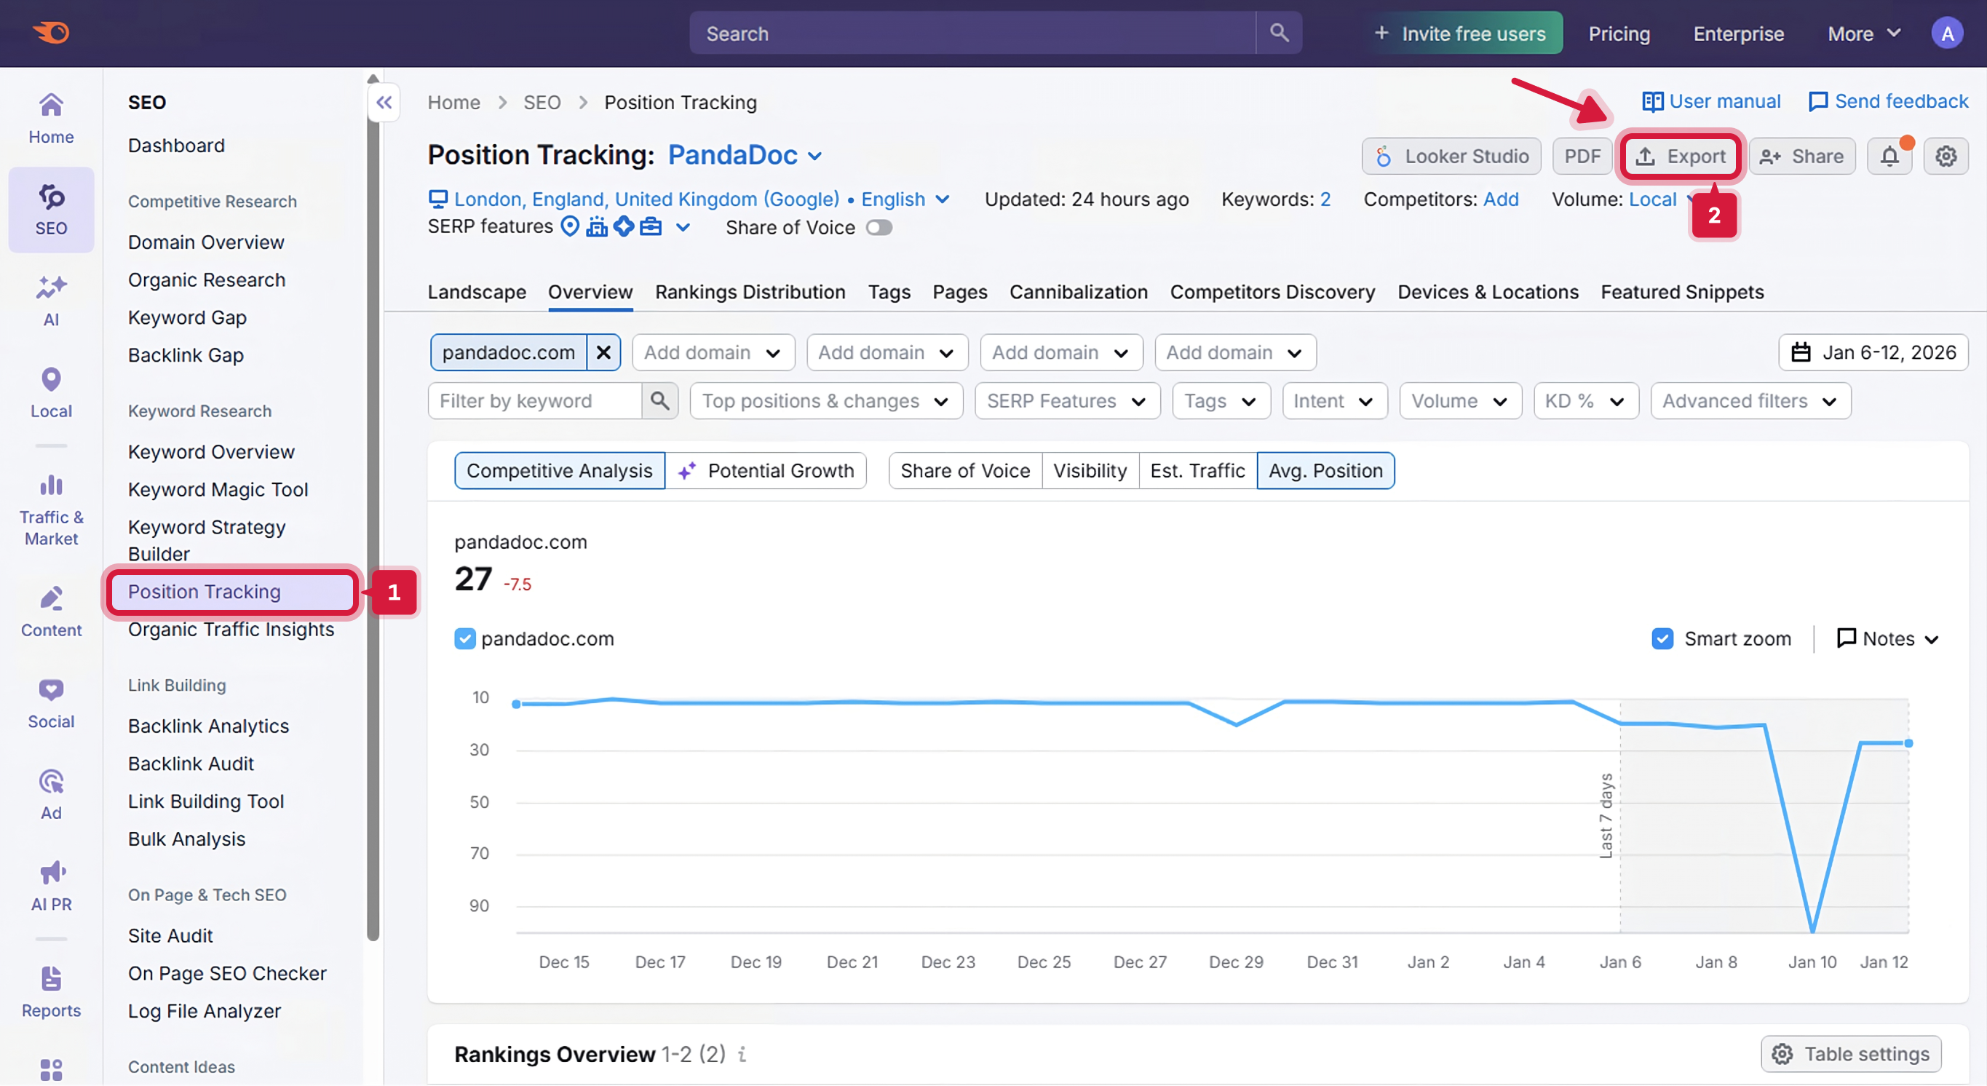Open the Top positions & changes filter
The height and width of the screenshot is (1086, 1987).
[824, 400]
